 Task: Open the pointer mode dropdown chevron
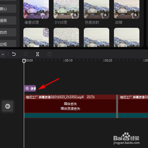3,54
